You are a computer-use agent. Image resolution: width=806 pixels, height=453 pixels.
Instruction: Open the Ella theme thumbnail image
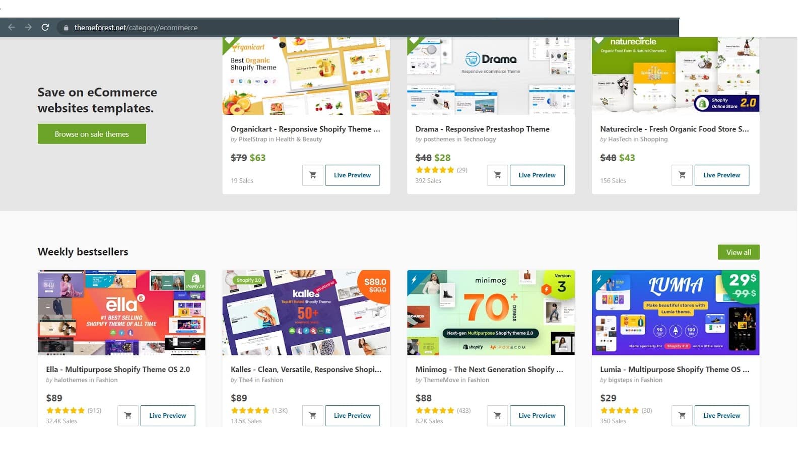click(x=121, y=313)
